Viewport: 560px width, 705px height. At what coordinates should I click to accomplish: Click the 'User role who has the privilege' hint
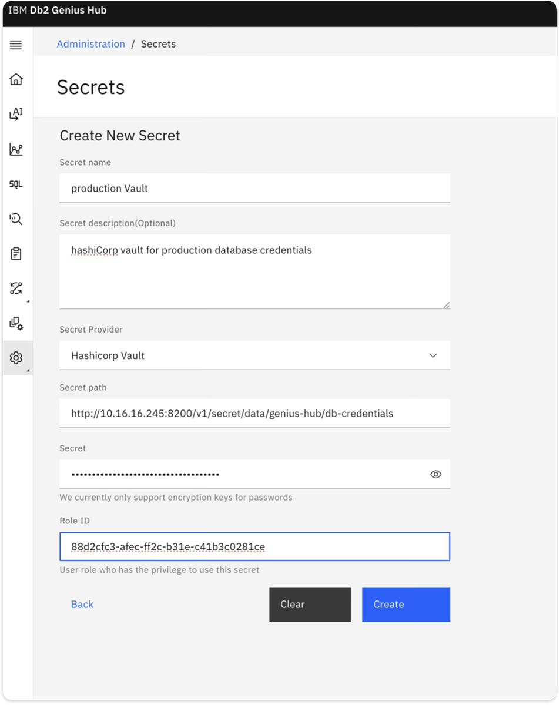(159, 570)
